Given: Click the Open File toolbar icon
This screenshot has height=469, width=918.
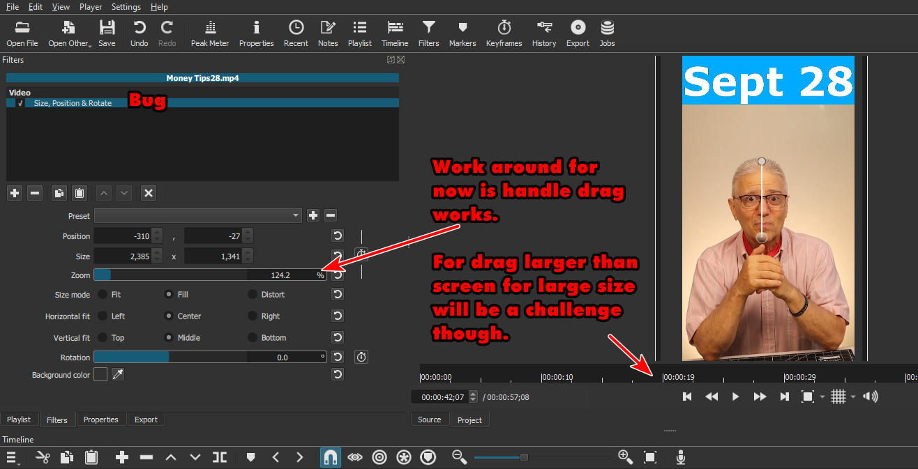Looking at the screenshot, I should click(22, 33).
